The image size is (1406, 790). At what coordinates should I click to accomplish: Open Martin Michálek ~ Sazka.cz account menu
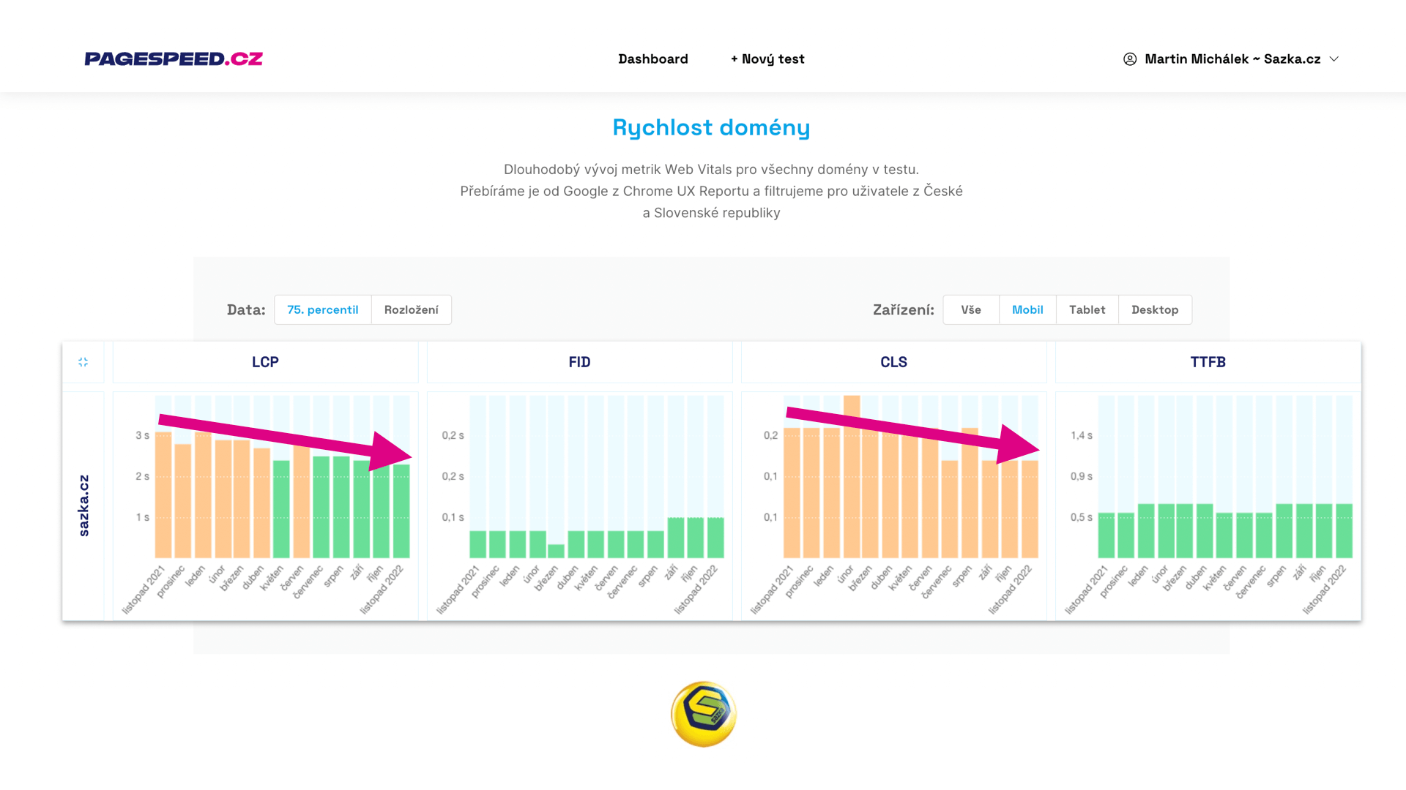coord(1232,59)
